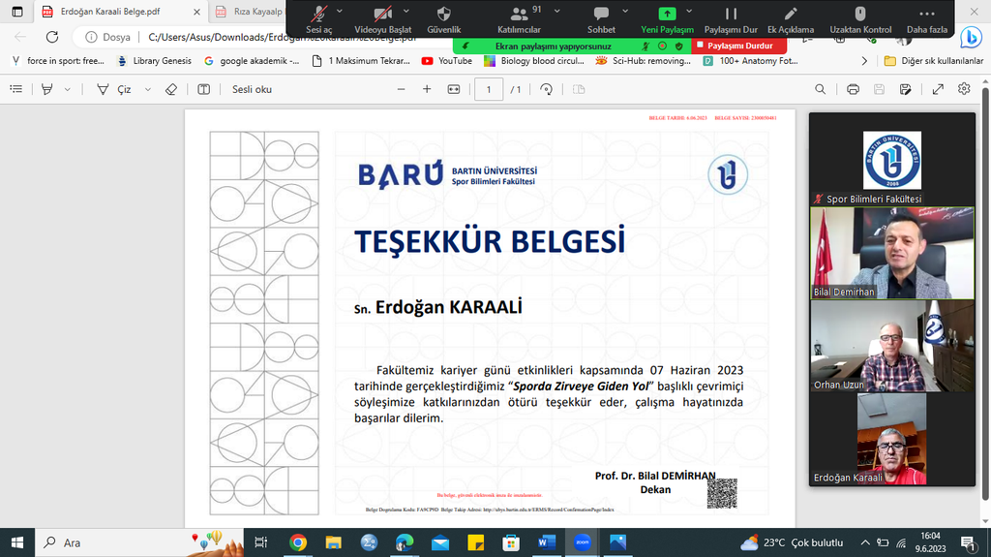This screenshot has width=991, height=557.
Task: Click the page number input field
Action: pyautogui.click(x=489, y=89)
